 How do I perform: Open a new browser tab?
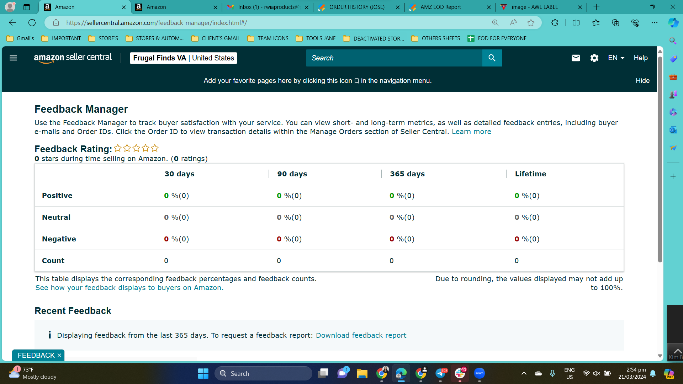[597, 7]
